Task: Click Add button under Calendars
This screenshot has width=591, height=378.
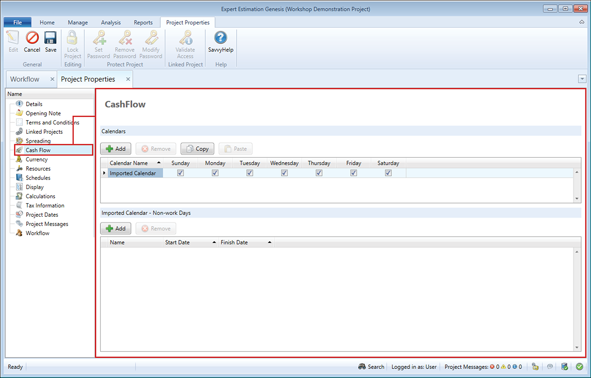Action: [116, 149]
